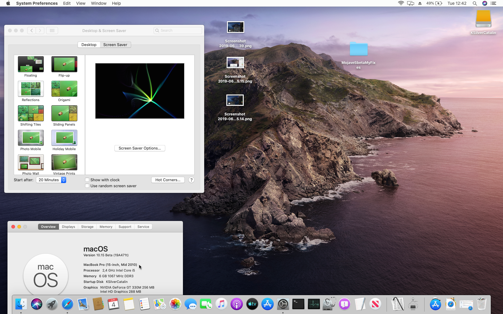Open Finder from the Dock
The image size is (503, 314).
(21, 304)
